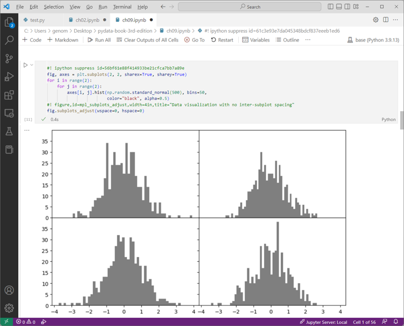Open the Remote Explorer view
This screenshot has height=326, width=404.
point(9,113)
